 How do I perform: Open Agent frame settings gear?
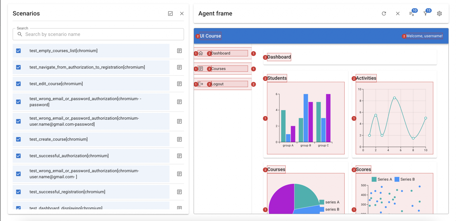(x=439, y=13)
